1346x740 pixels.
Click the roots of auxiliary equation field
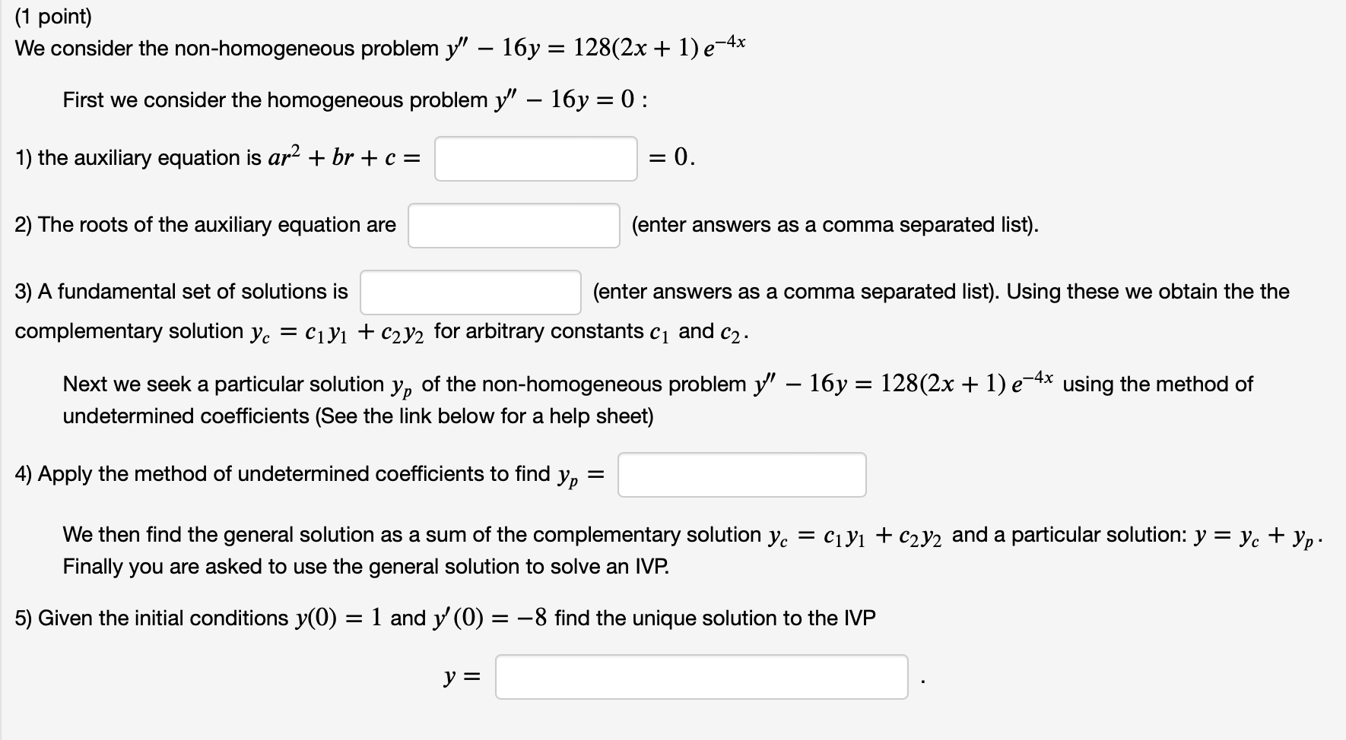[514, 226]
